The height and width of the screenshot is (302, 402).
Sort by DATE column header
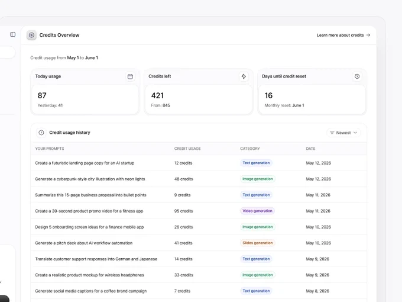pos(310,149)
